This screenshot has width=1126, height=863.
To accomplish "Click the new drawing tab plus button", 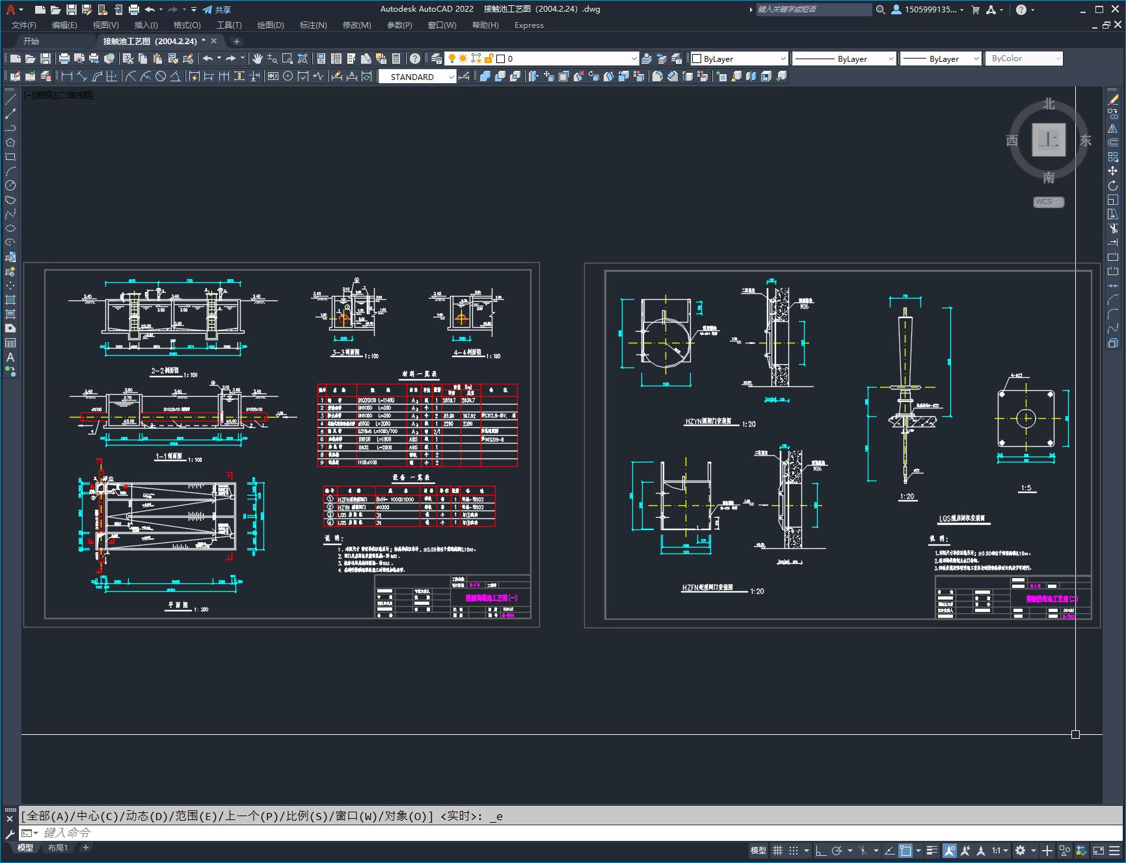I will [x=237, y=41].
